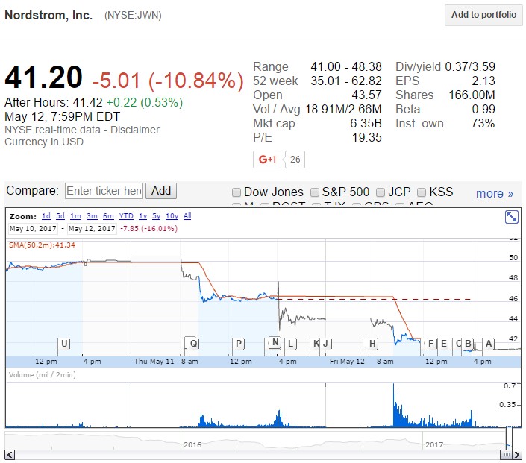Click the left scrollbar arrow

click(x=10, y=455)
